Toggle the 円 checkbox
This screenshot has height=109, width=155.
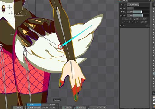pyautogui.click(x=124, y=22)
